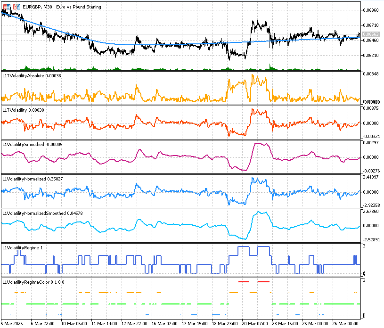Click the 16 Mar 07:00 time label
This screenshot has width=384, height=328.
coord(164,324)
